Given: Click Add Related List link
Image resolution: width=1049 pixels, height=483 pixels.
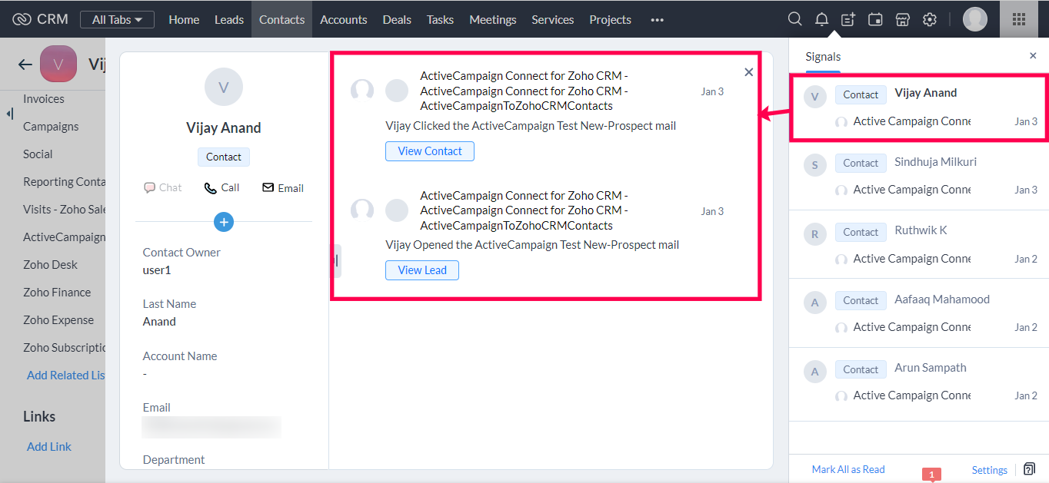Looking at the screenshot, I should [65, 375].
